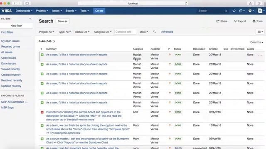Screen dimensions: 266x149
Task: Select Created recently filter
Action: pos(11,74)
